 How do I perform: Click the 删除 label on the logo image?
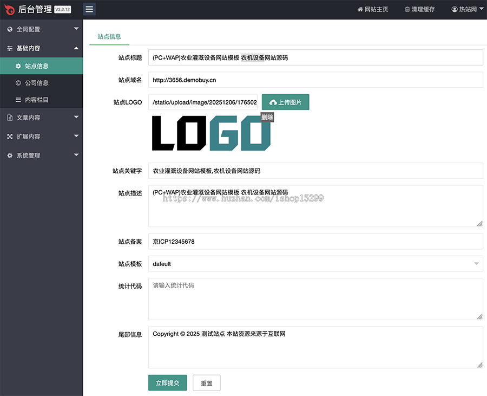tap(267, 117)
